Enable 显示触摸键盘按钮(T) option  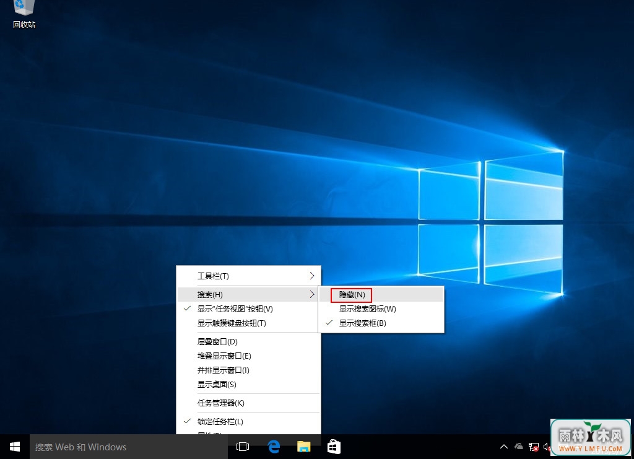[249, 323]
